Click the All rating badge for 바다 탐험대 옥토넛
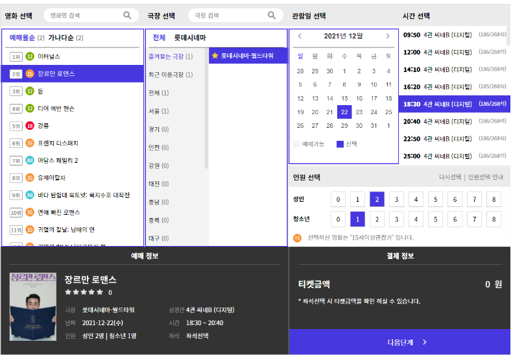Viewport: 513px width, 357px height. click(x=30, y=195)
